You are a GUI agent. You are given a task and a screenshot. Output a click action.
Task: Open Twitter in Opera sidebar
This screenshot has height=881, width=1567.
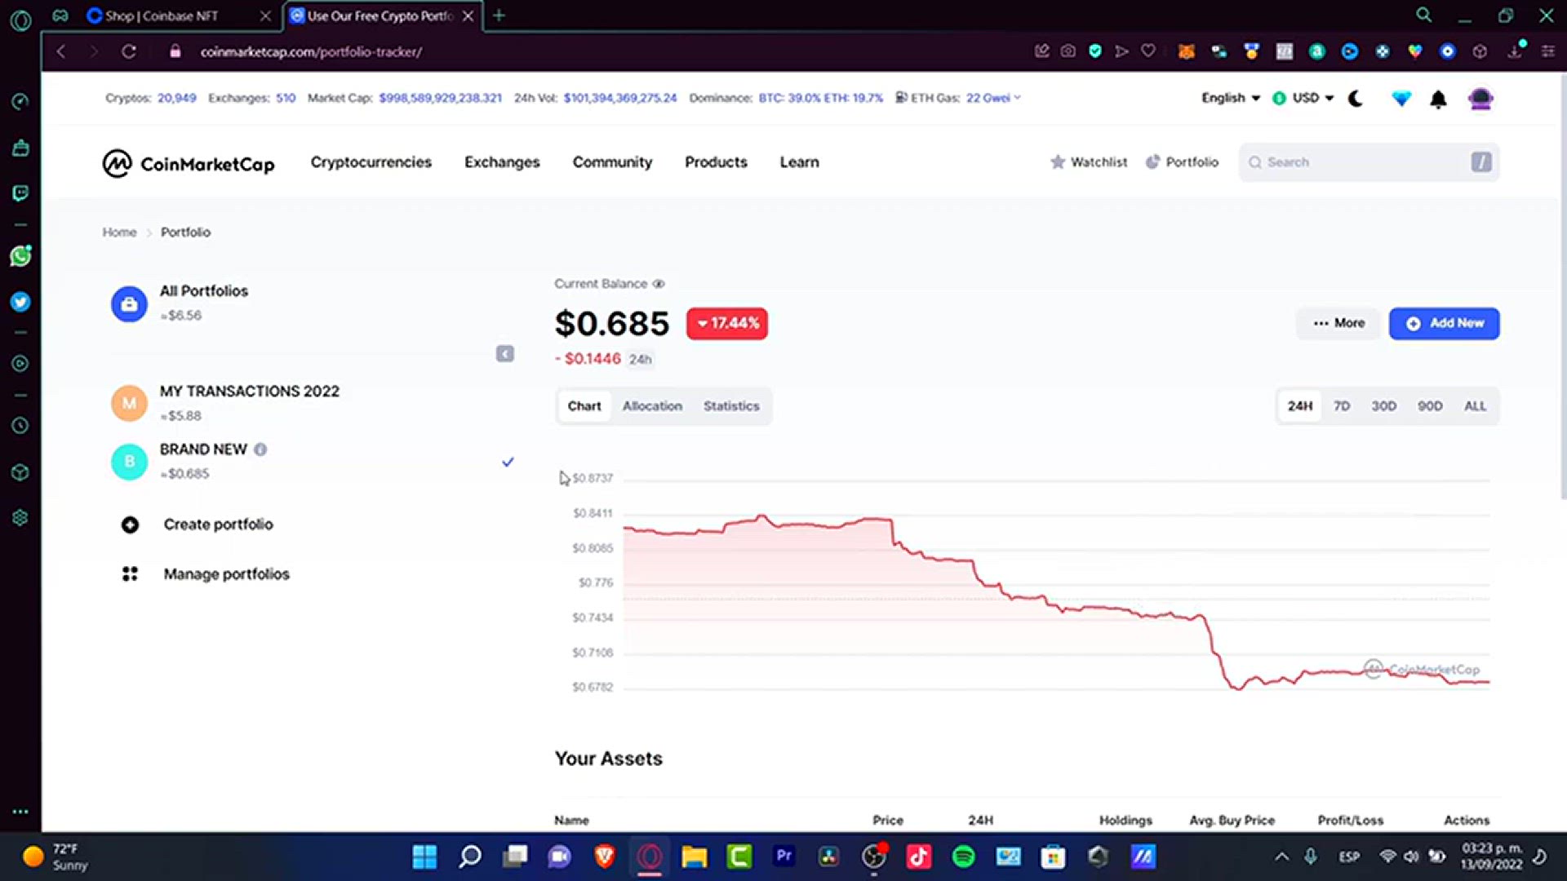(20, 302)
